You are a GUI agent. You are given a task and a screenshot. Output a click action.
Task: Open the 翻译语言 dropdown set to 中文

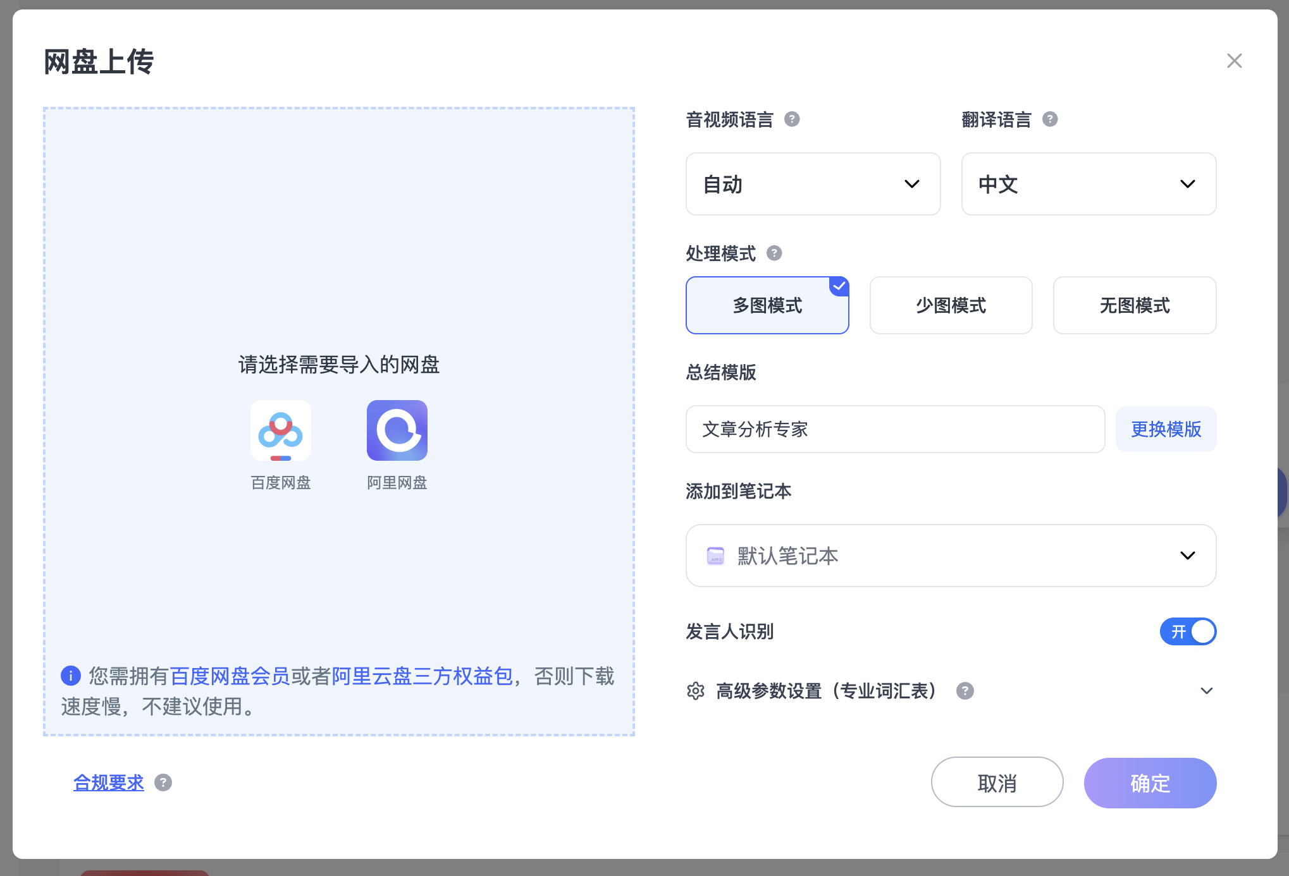1089,184
